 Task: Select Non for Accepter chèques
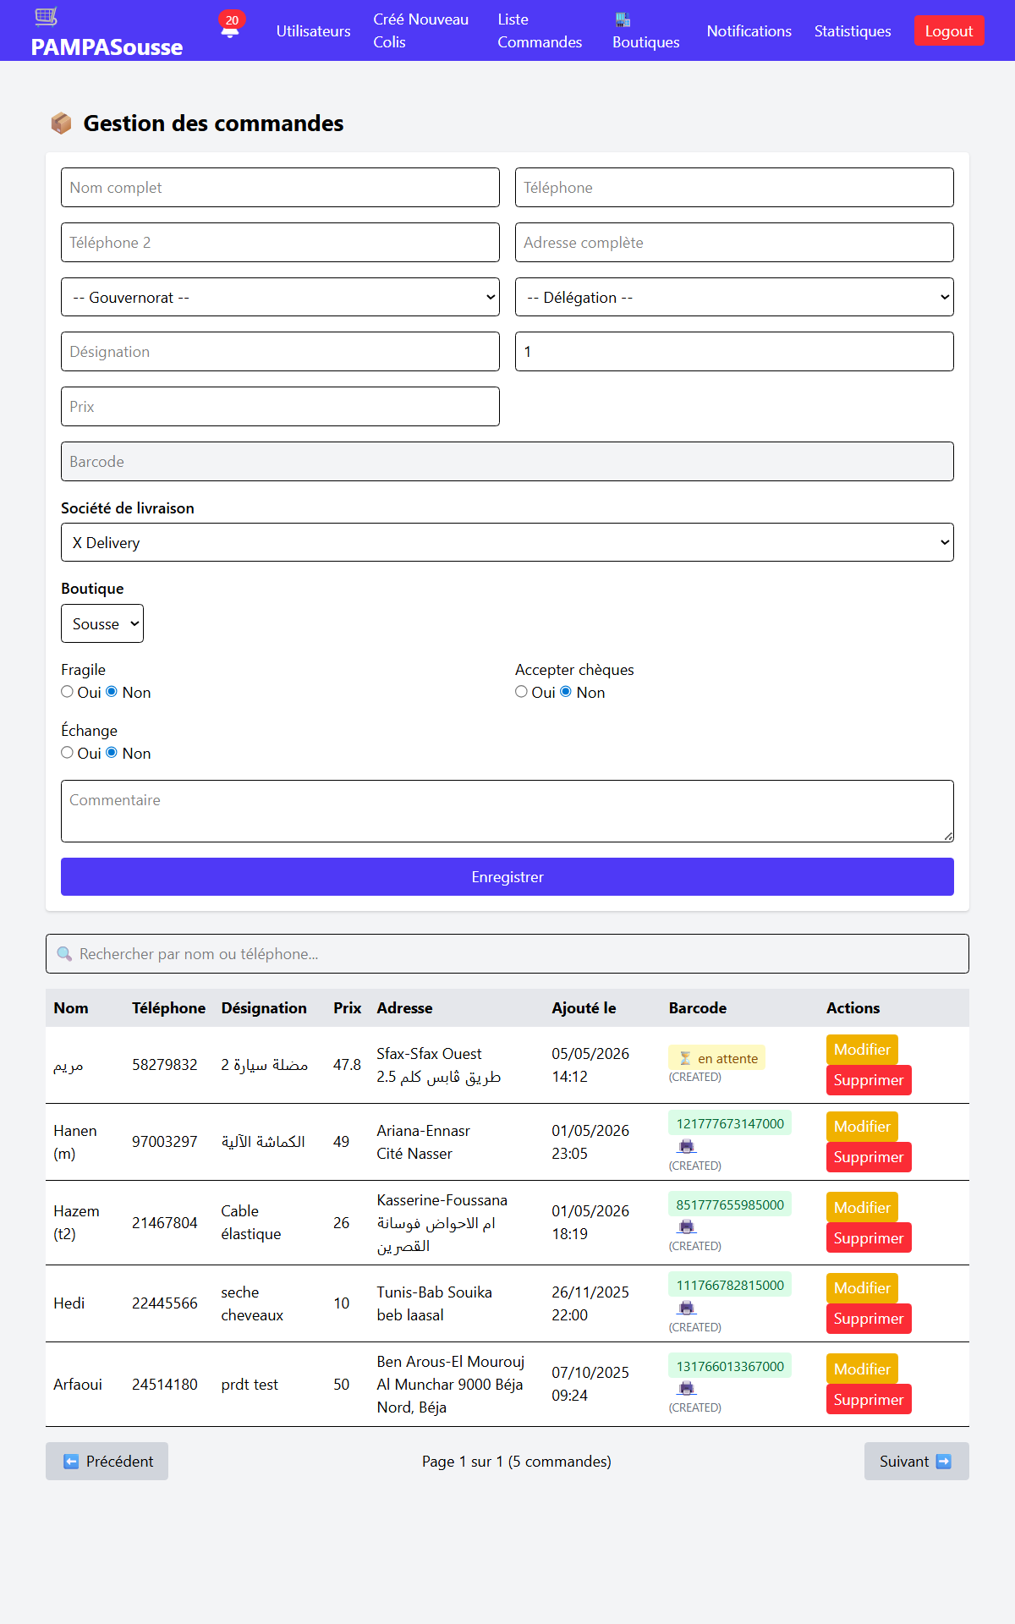pyautogui.click(x=566, y=692)
